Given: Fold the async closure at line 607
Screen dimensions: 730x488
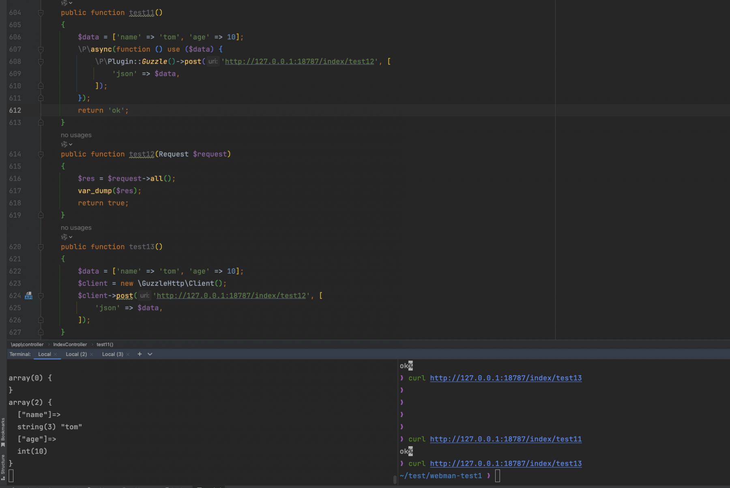Looking at the screenshot, I should point(41,49).
